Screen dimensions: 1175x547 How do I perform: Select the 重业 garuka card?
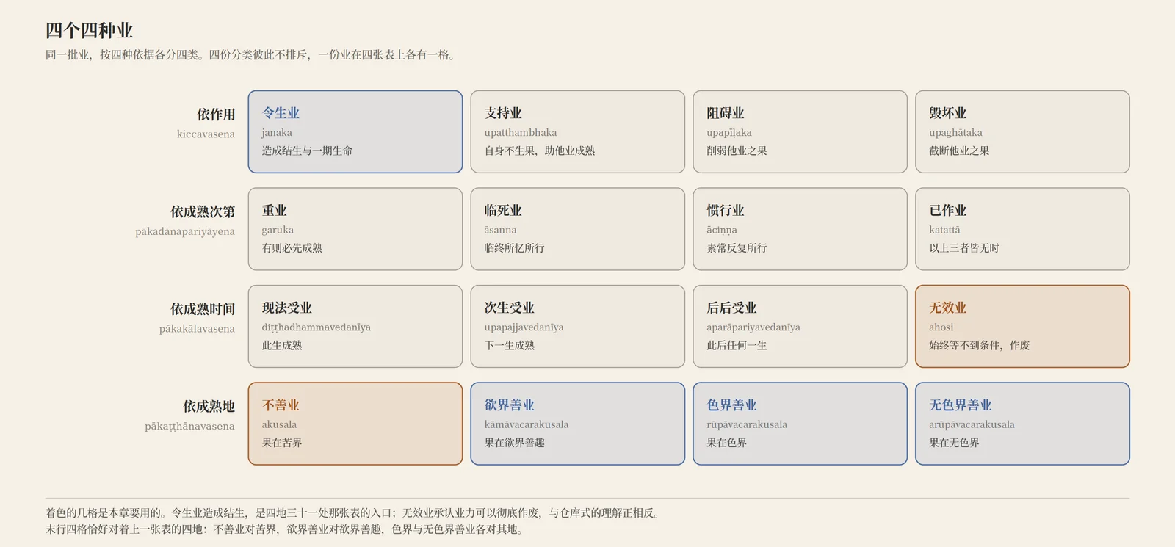tap(355, 229)
